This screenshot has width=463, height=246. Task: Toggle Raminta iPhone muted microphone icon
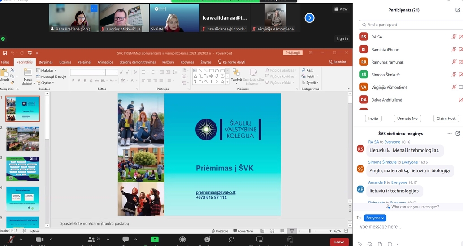454,50
